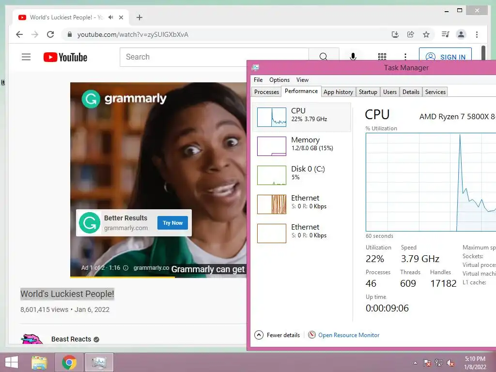This screenshot has height=372, width=496.
Task: Reload the YouTube page
Action: click(50, 34)
